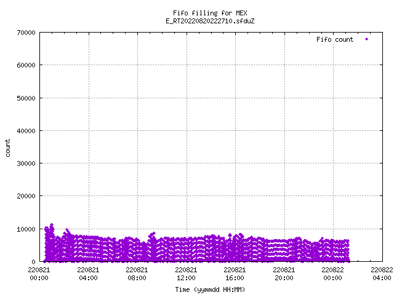
Task: Click the x-axis label 'Time (yymmdd HH:MM)'
Action: (210, 289)
